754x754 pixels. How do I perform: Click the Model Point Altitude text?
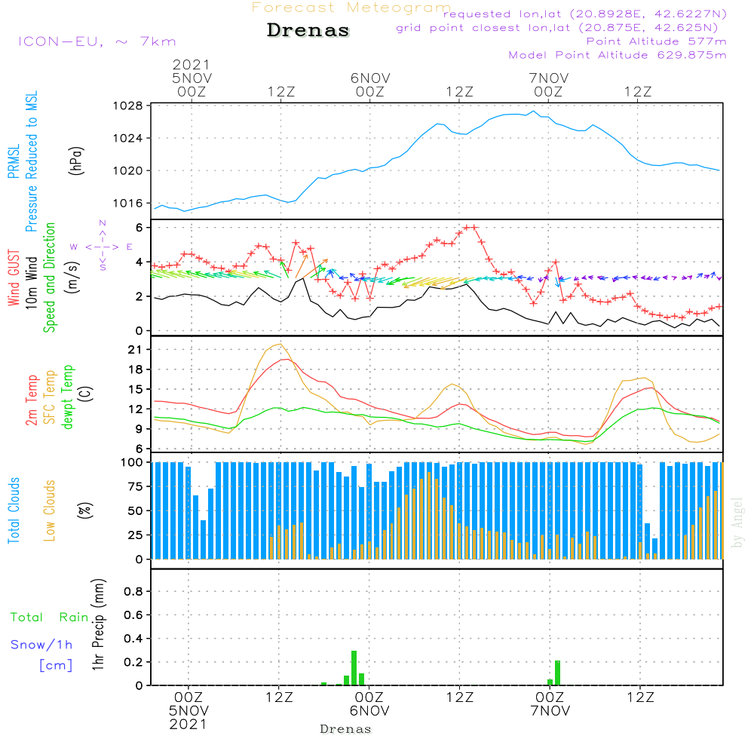coord(618,55)
